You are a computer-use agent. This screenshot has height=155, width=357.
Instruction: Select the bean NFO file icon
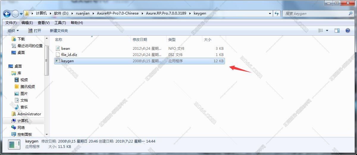[58, 48]
